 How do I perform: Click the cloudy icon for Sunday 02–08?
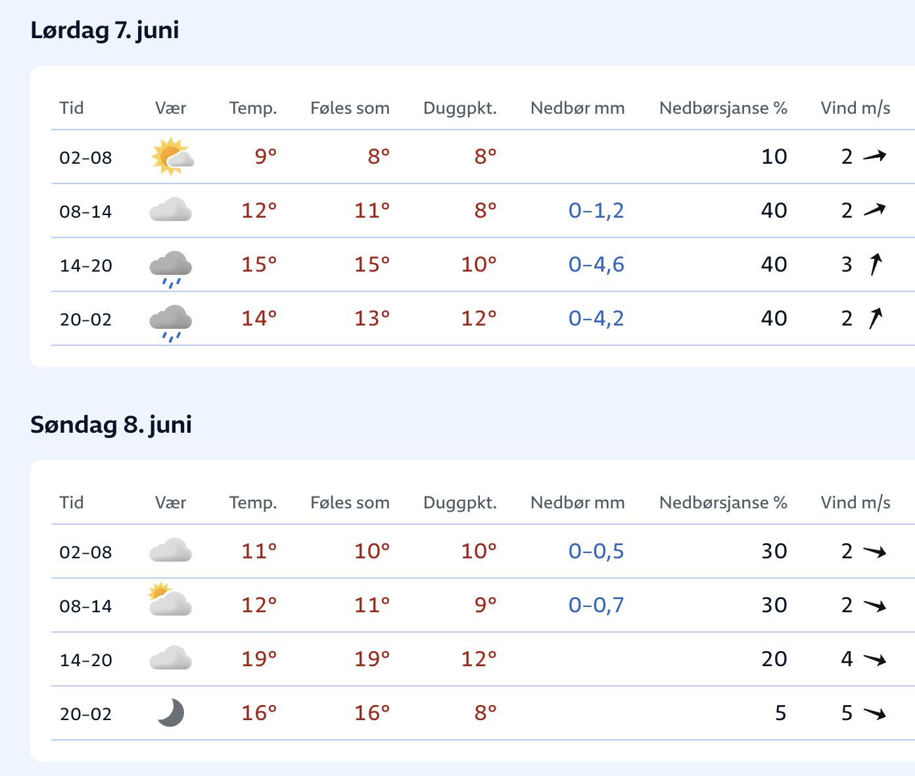point(171,550)
